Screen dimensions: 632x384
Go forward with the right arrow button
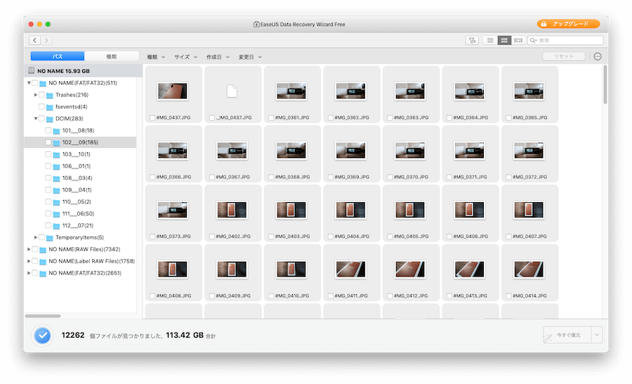tap(46, 40)
